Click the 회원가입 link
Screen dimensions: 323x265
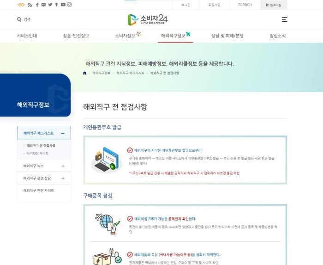pos(214,5)
